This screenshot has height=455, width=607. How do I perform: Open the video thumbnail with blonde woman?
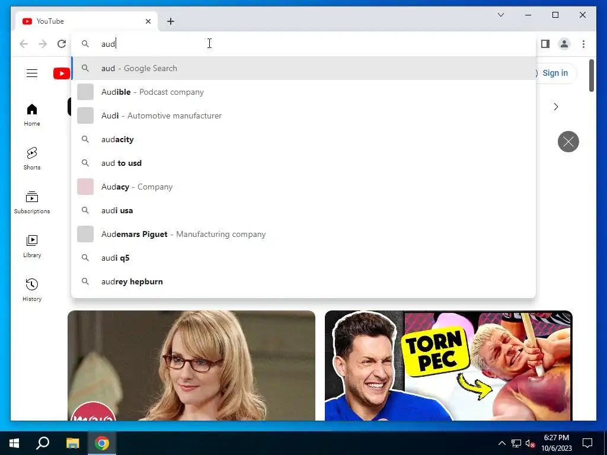pyautogui.click(x=191, y=365)
